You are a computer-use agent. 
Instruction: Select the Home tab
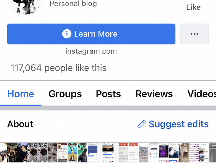[x=21, y=94]
